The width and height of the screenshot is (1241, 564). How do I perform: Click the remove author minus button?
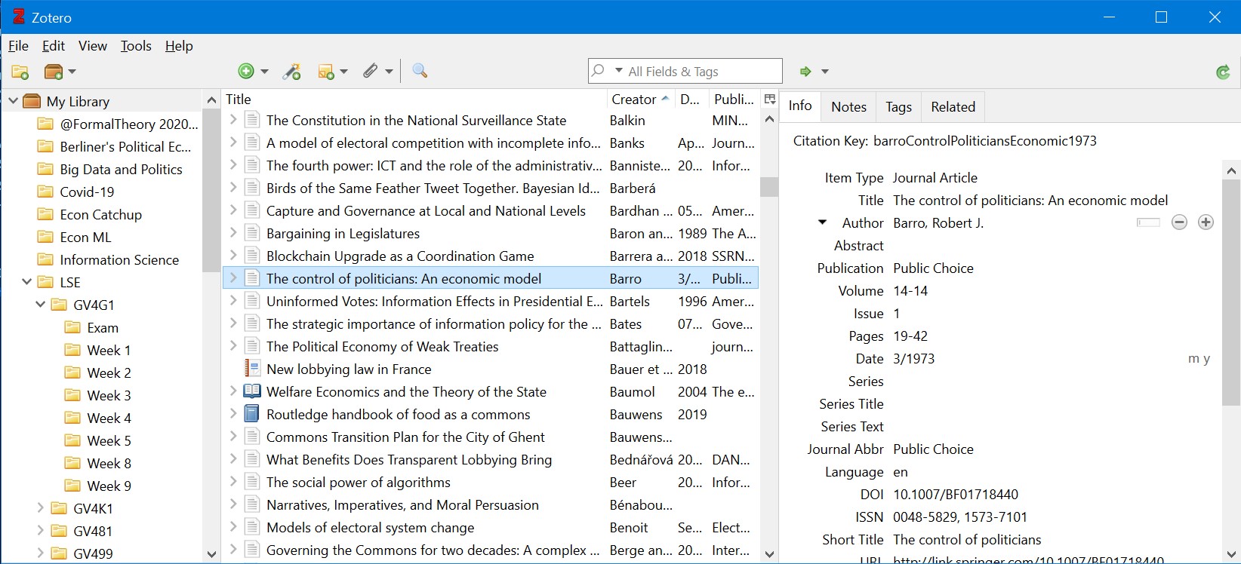(1179, 222)
